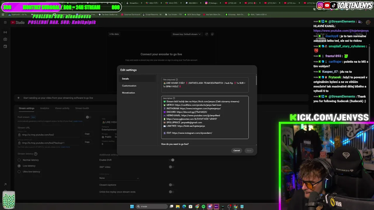Click the Windows Start button
The width and height of the screenshot is (374, 210).
tap(132, 206)
